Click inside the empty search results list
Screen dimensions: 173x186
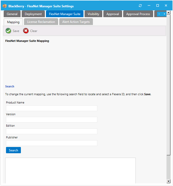(70, 170)
